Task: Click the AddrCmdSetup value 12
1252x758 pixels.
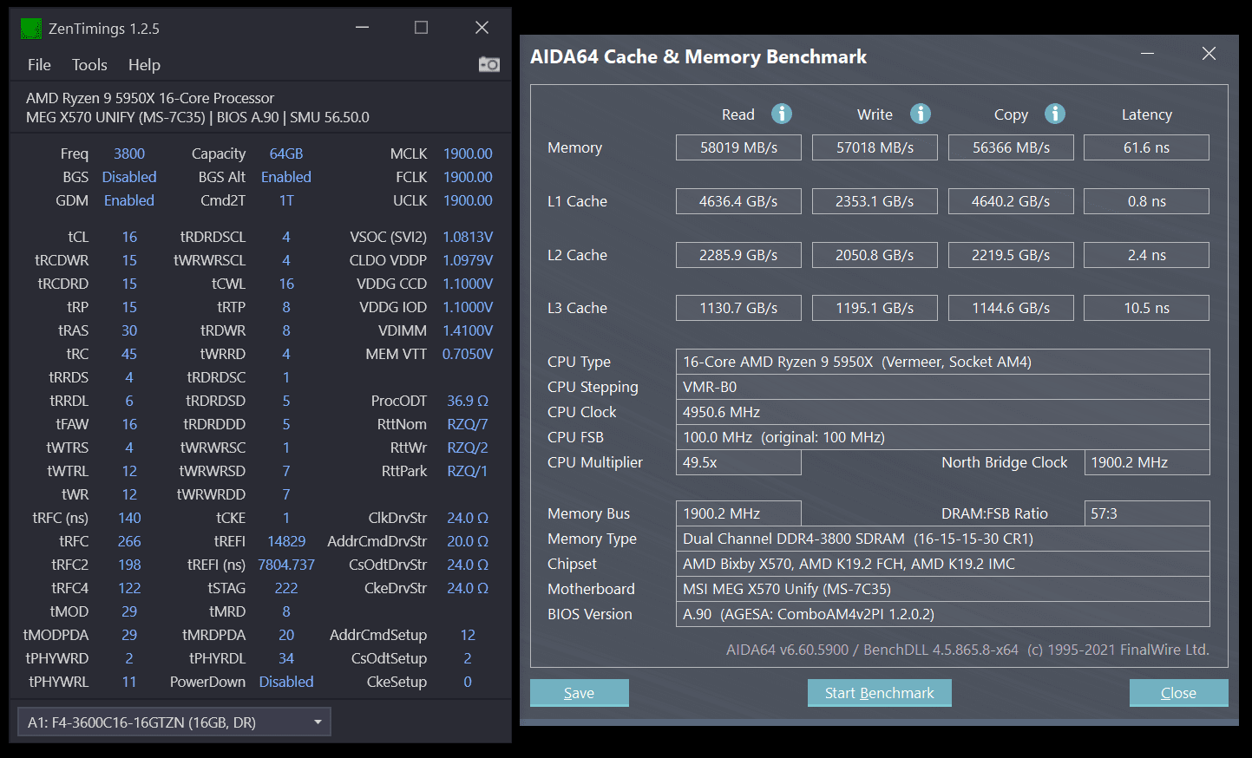Action: click(468, 635)
